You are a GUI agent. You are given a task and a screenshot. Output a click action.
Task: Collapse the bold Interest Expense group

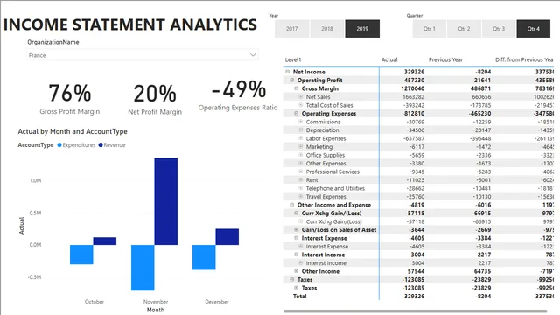(x=296, y=238)
